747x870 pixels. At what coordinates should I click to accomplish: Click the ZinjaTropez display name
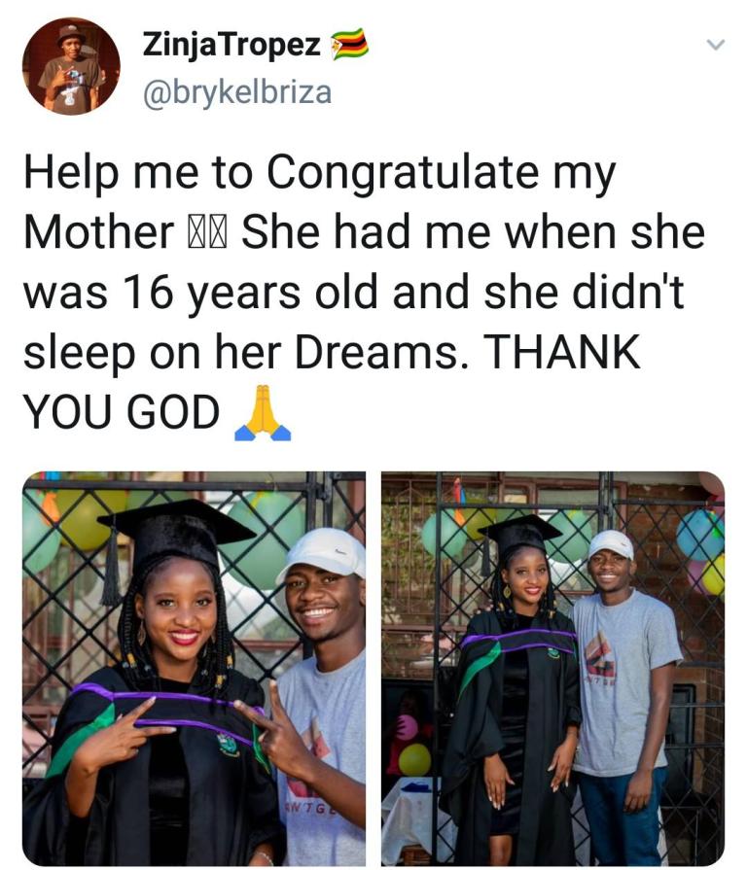231,44
